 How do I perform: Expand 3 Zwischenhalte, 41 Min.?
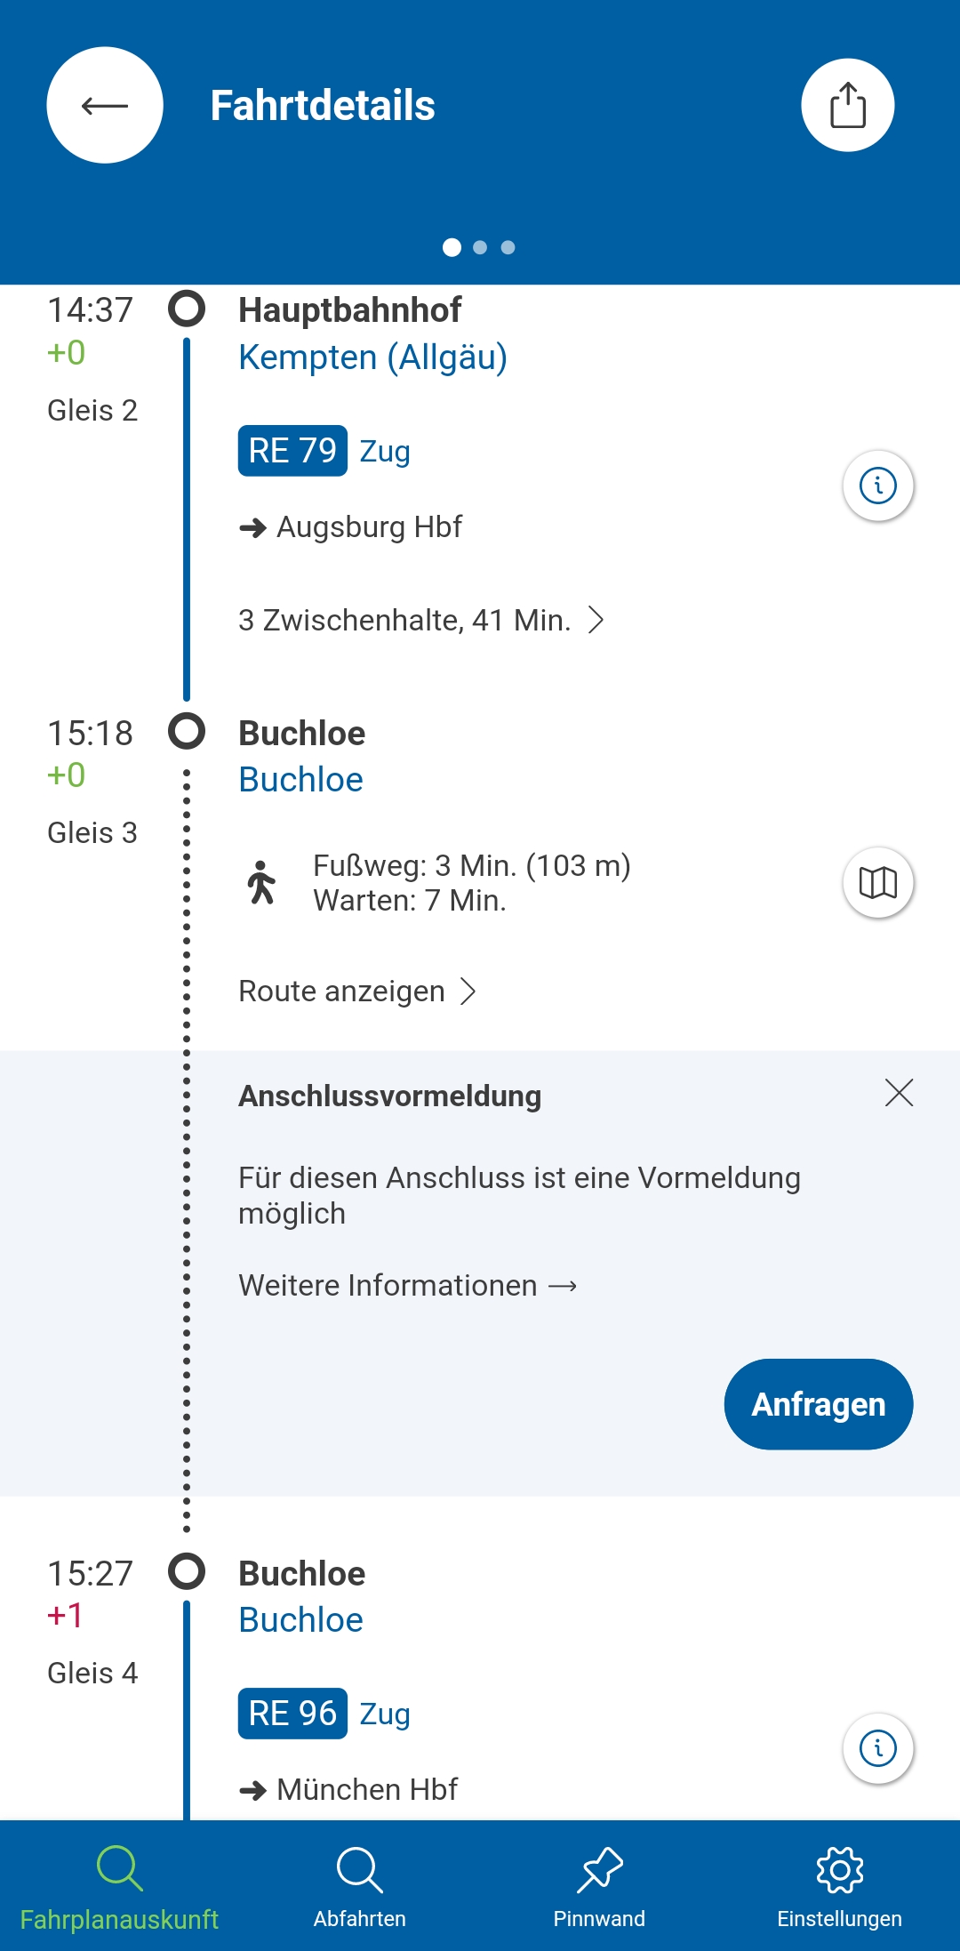coord(421,620)
